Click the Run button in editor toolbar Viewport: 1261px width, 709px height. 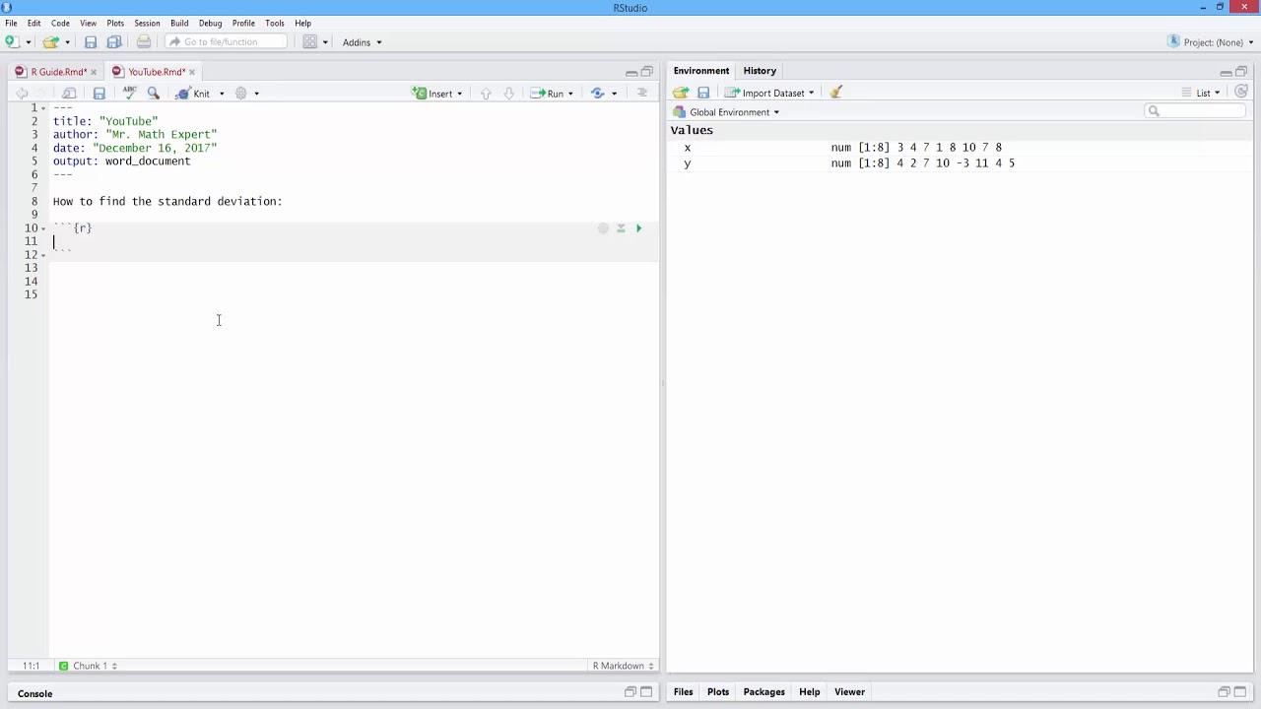548,94
